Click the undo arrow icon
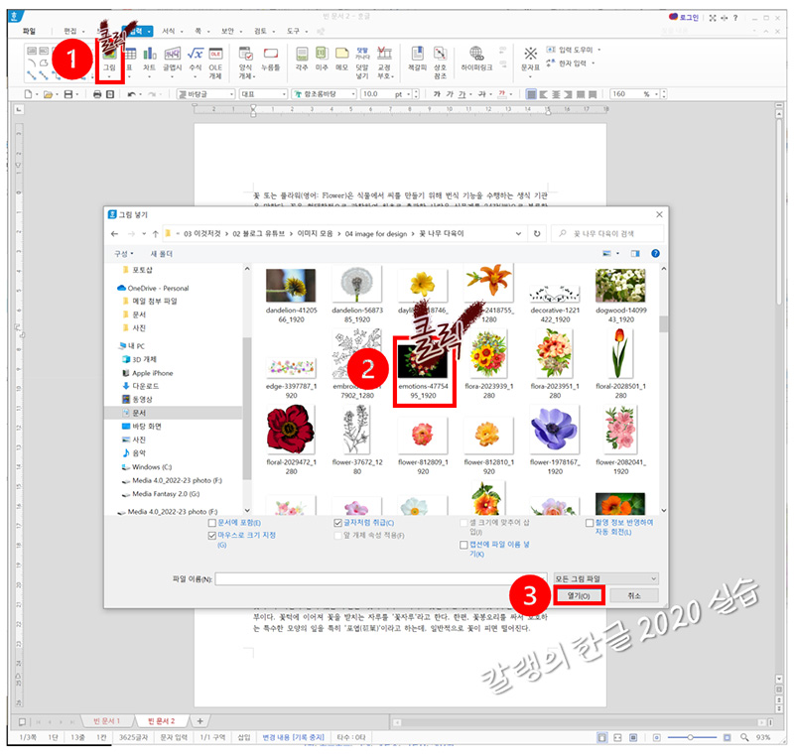This screenshot has height=756, width=794. click(x=132, y=94)
